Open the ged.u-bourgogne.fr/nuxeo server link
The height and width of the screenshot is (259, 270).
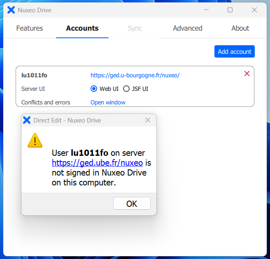(135, 75)
